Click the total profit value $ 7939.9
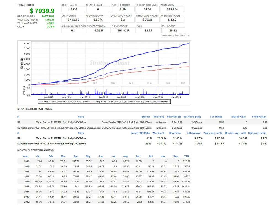This screenshot has height=207, width=271. pos(42,11)
